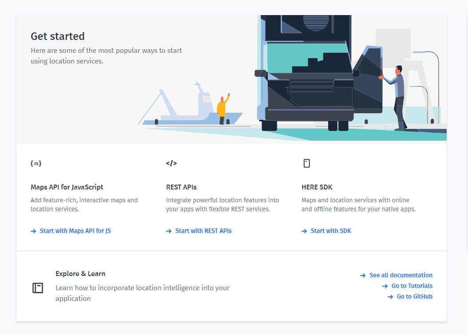
Task: Click the arrow icon beside Start with SDK
Action: point(305,231)
